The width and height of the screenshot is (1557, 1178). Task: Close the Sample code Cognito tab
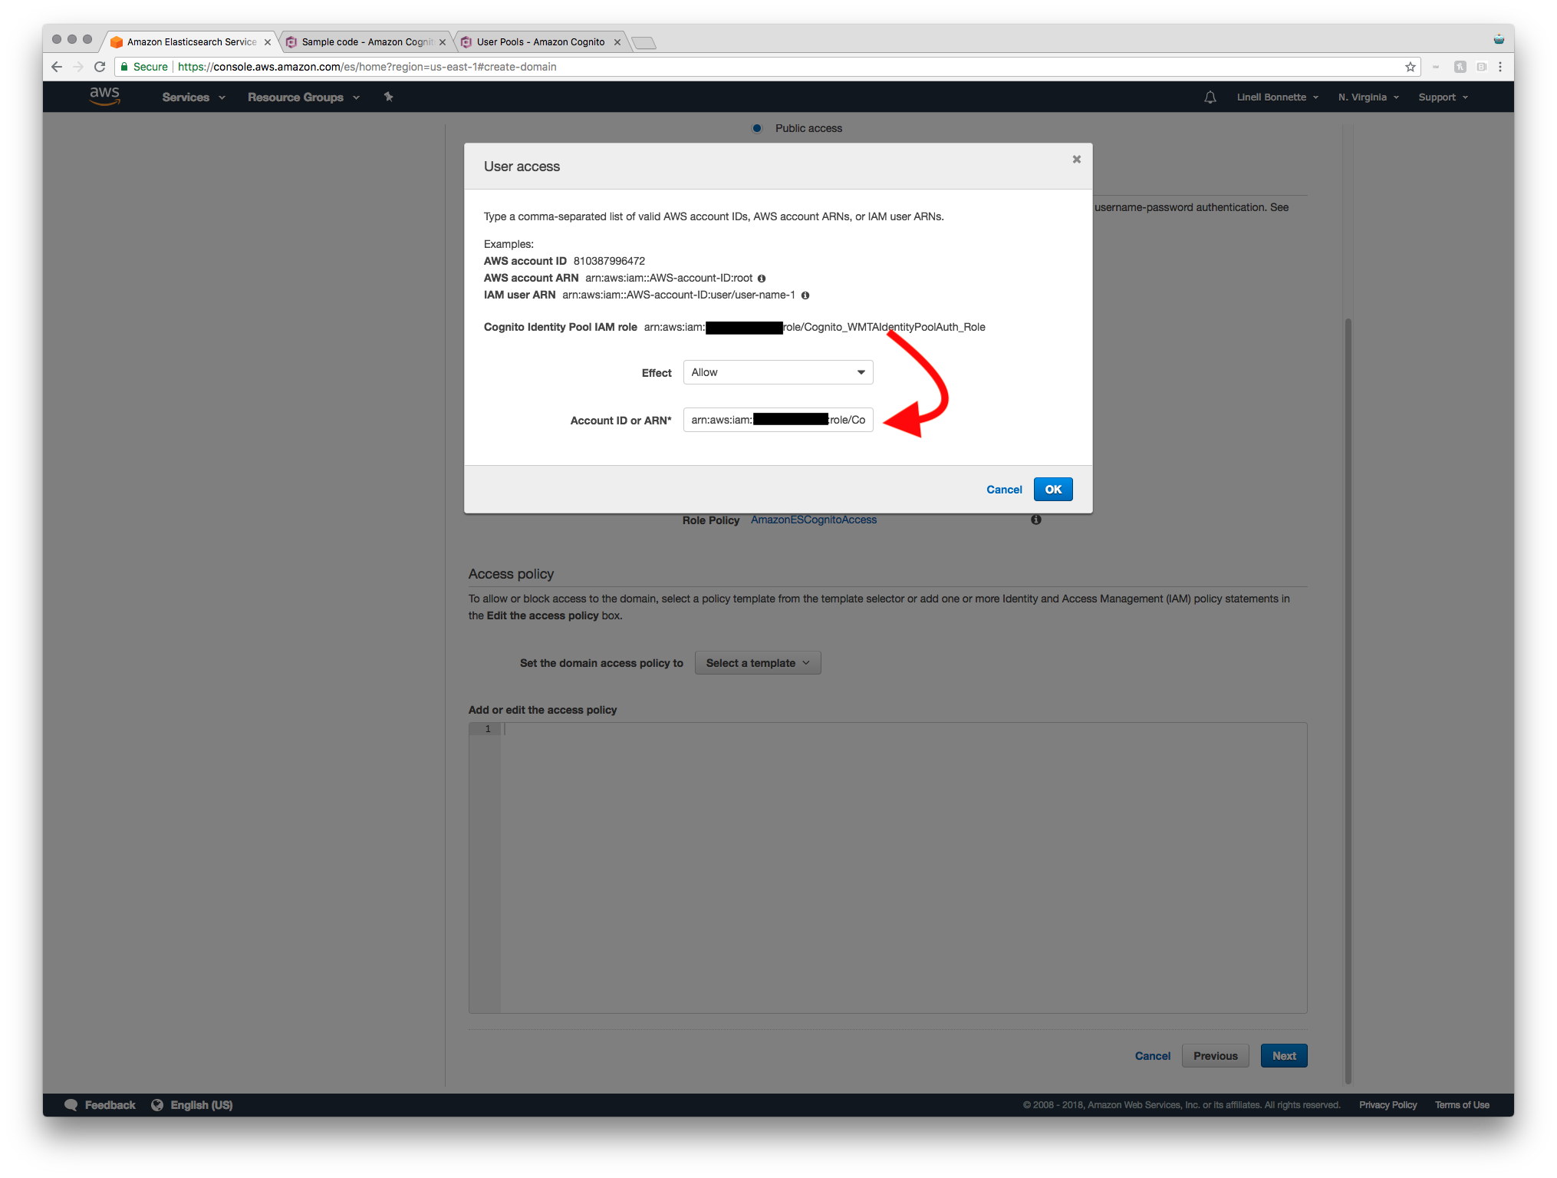[x=442, y=42]
